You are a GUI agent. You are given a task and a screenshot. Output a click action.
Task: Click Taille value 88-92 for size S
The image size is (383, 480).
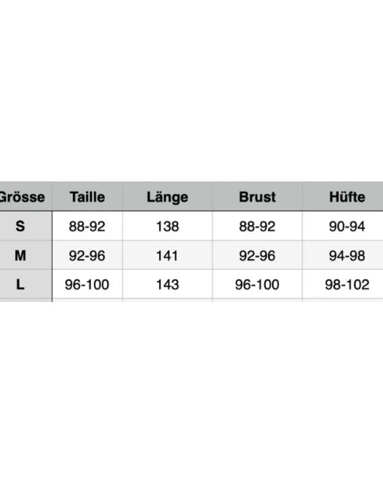(87, 227)
